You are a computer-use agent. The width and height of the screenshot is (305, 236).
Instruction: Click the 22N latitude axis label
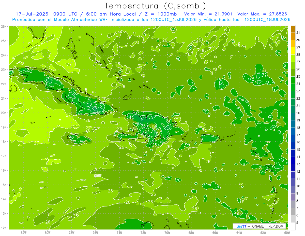point(4,84)
